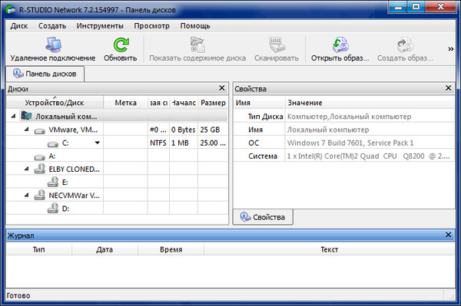Open the Создать menu

[x=52, y=26]
